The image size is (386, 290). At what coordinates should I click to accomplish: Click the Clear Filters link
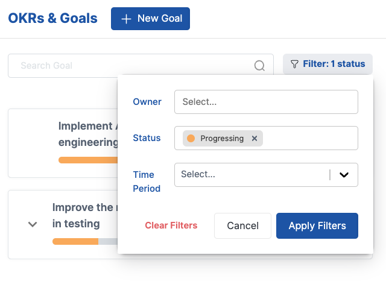click(171, 225)
